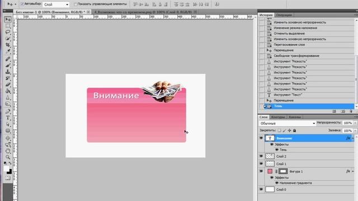Open the Непрозрачность opacity slider arrow
This screenshot has height=201, width=358.
[x=355, y=123]
